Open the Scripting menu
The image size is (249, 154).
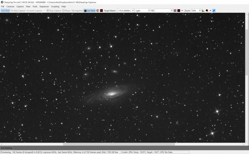click(x=55, y=7)
